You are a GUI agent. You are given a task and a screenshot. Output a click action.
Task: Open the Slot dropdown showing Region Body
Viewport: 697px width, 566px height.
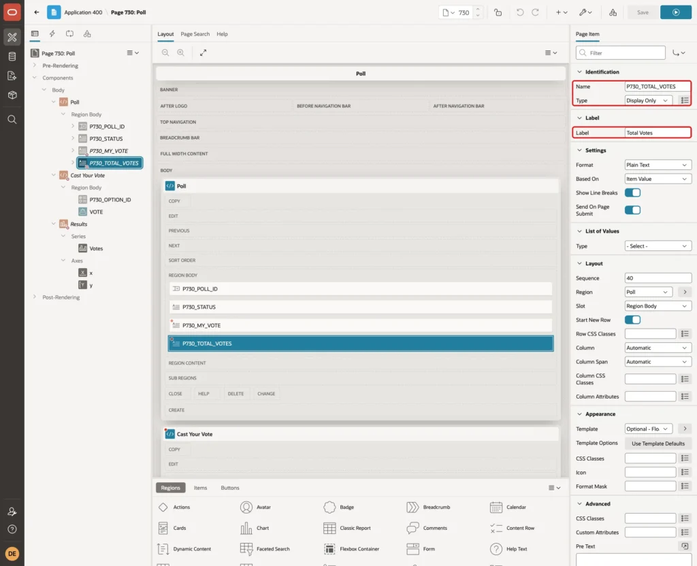(658, 306)
